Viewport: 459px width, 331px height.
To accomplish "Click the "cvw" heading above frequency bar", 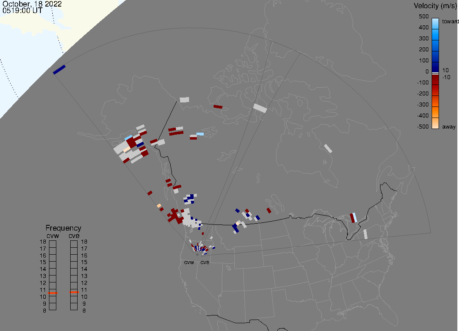I will click(x=53, y=235).
